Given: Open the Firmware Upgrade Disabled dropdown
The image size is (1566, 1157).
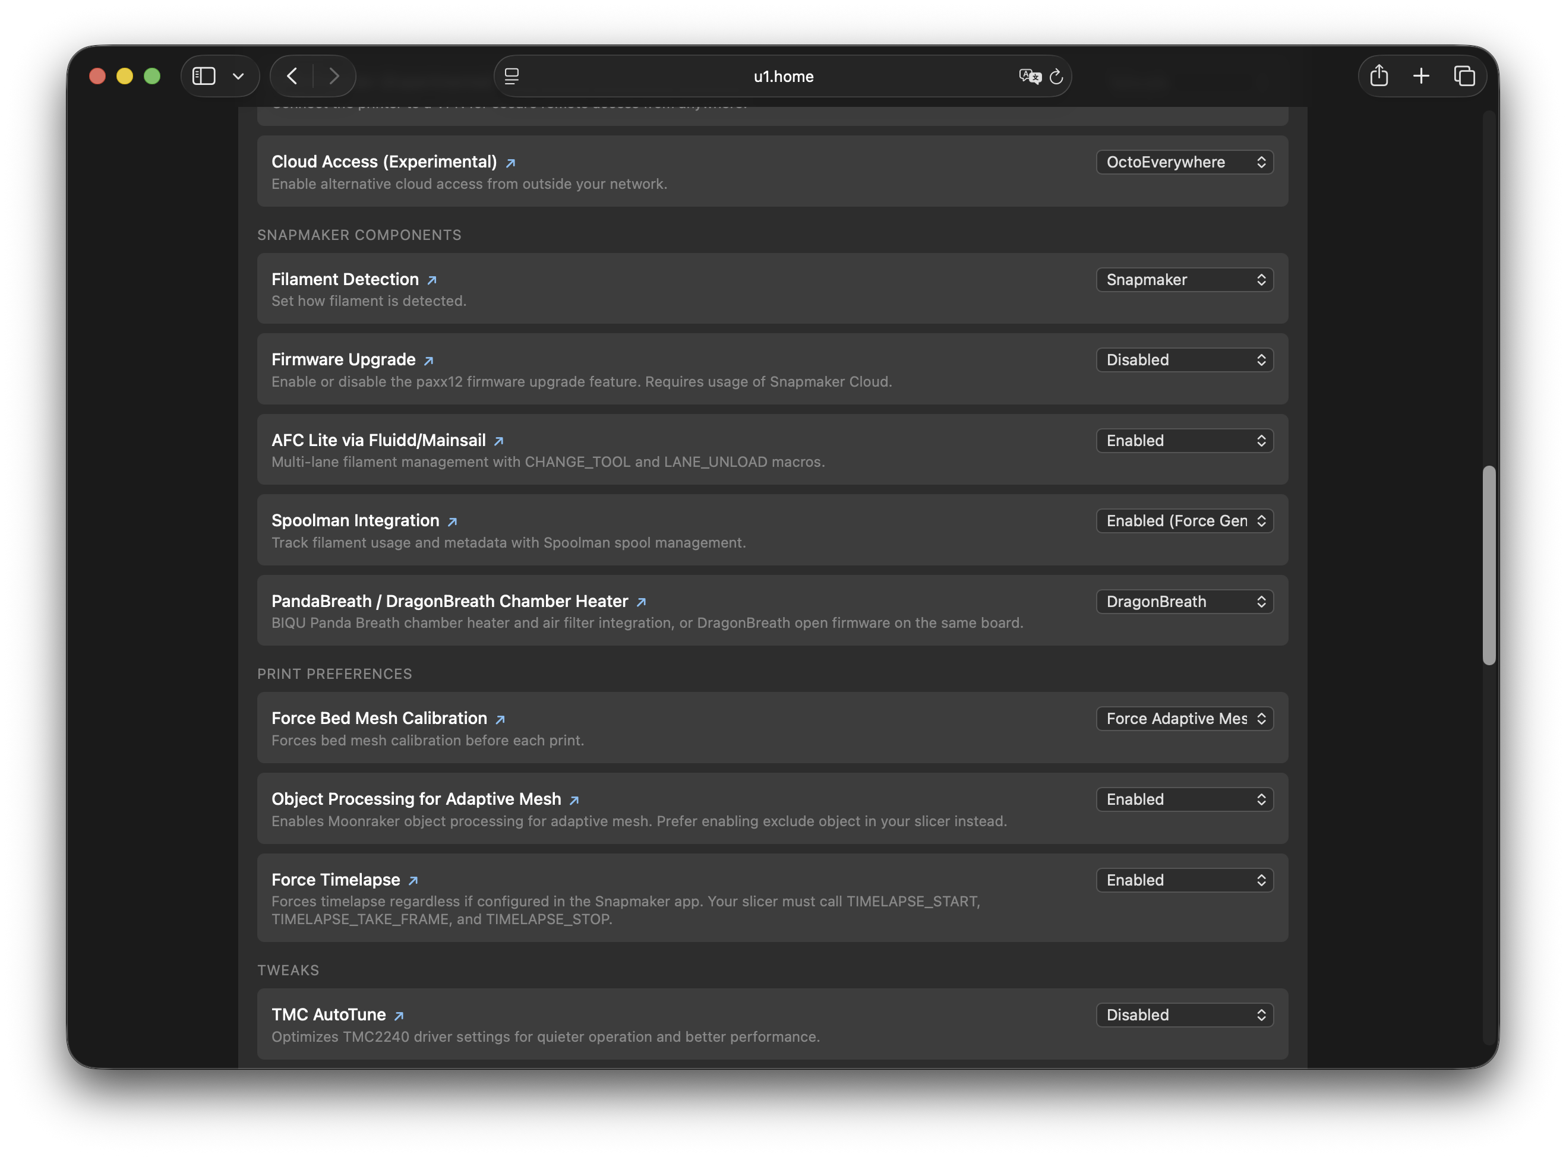Looking at the screenshot, I should 1185,360.
